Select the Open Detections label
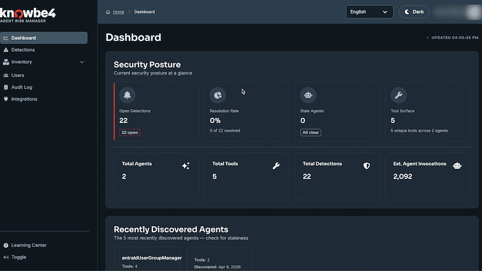 tap(135, 111)
